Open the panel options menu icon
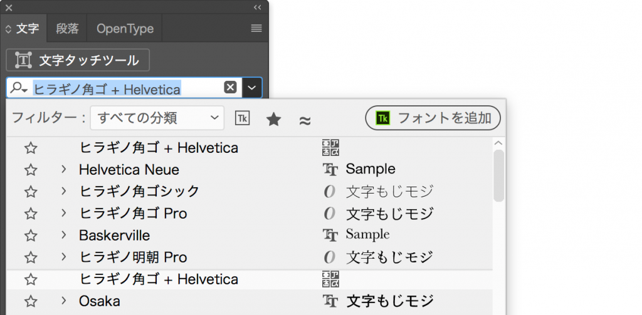The width and height of the screenshot is (642, 315). [x=256, y=28]
